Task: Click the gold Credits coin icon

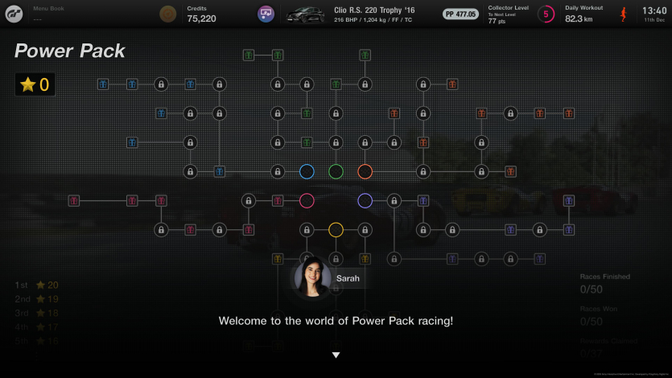Action: [167, 14]
